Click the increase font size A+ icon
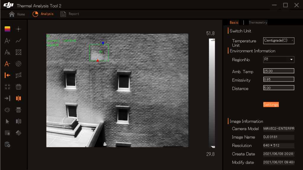 click(x=7, y=41)
